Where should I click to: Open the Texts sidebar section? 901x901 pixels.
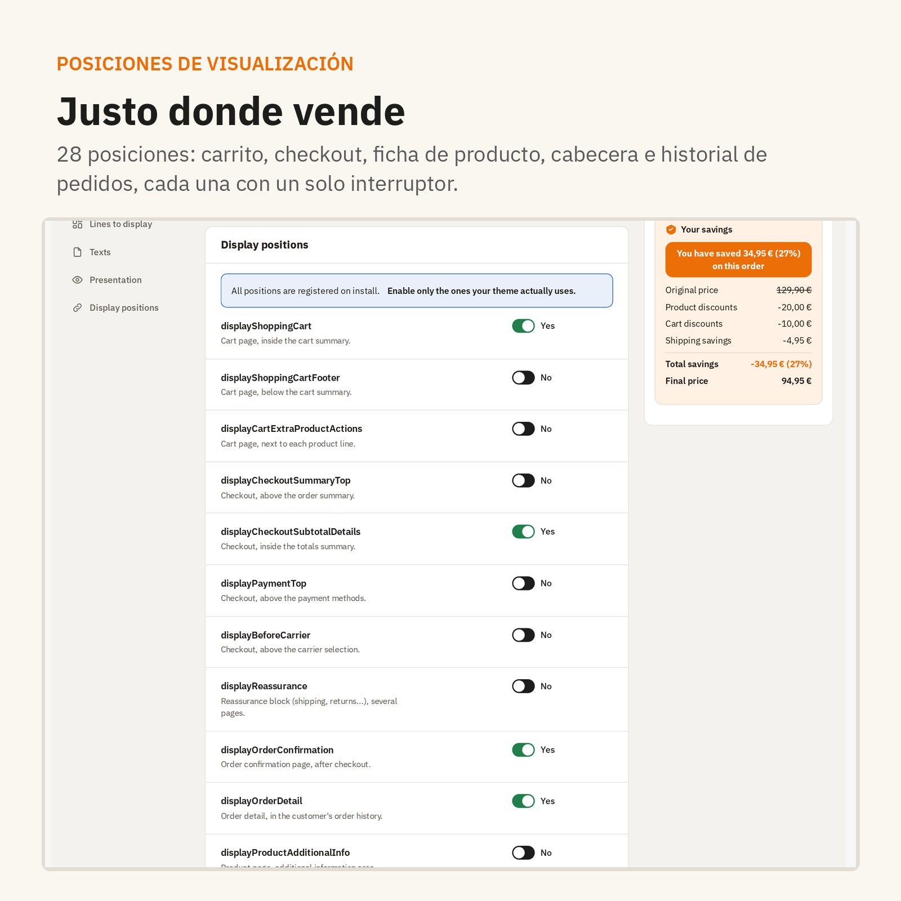tap(100, 252)
